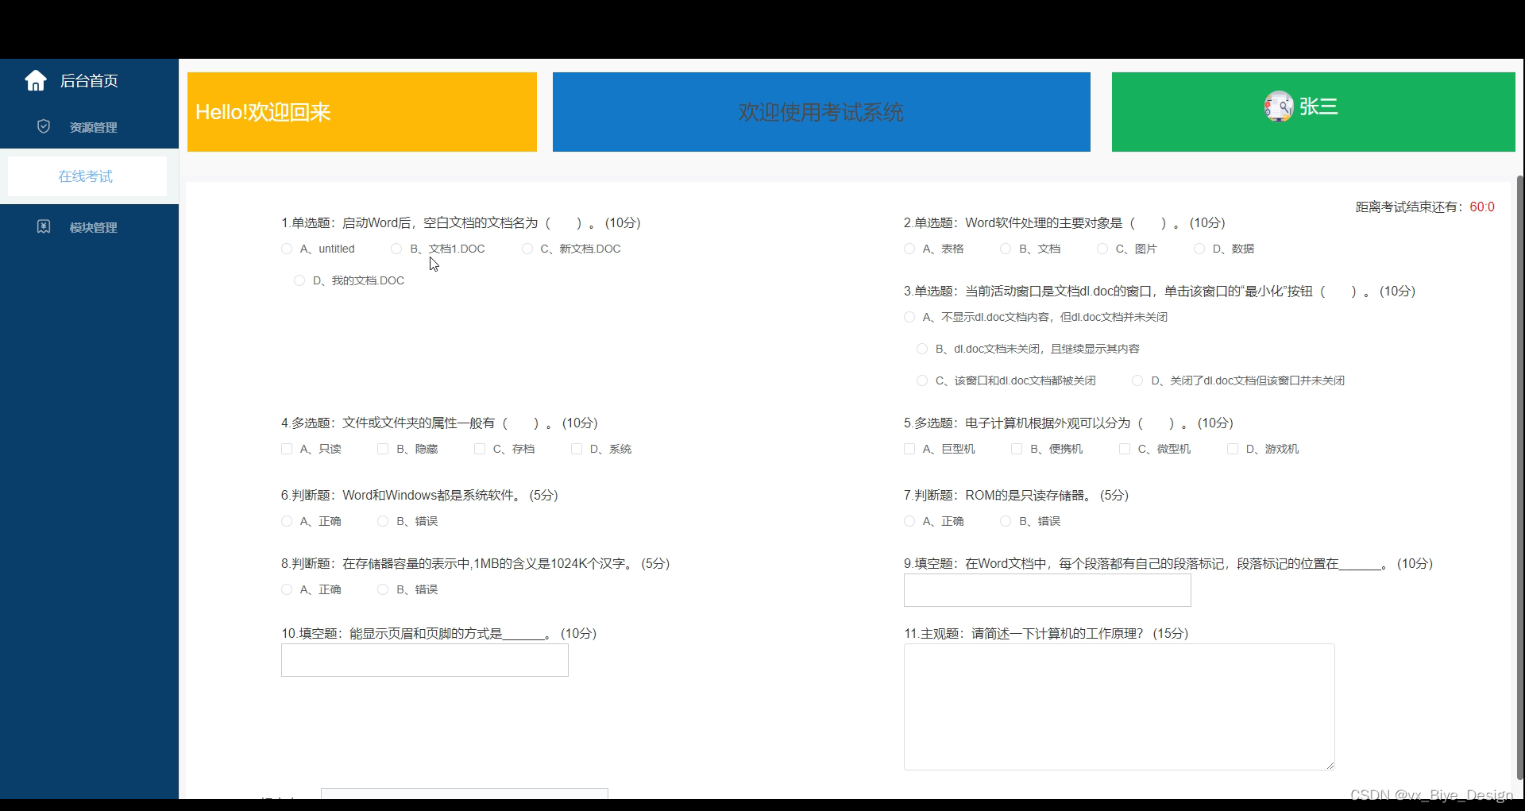This screenshot has height=811, width=1525.
Task: Check A 只读 in question 4
Action: coord(287,449)
